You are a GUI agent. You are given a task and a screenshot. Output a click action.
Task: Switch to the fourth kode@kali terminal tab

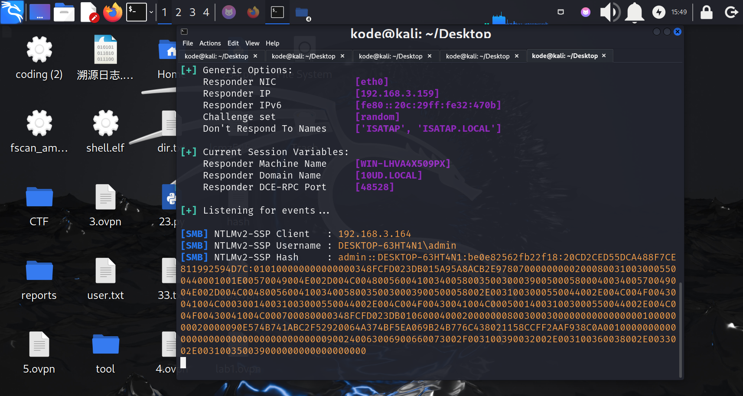[478, 56]
